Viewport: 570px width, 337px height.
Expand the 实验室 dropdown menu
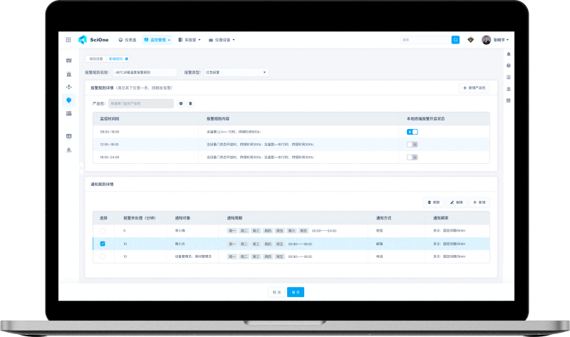pyautogui.click(x=190, y=40)
